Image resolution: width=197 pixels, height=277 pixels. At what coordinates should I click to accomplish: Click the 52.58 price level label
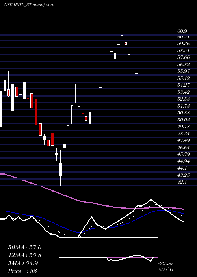point(183,99)
